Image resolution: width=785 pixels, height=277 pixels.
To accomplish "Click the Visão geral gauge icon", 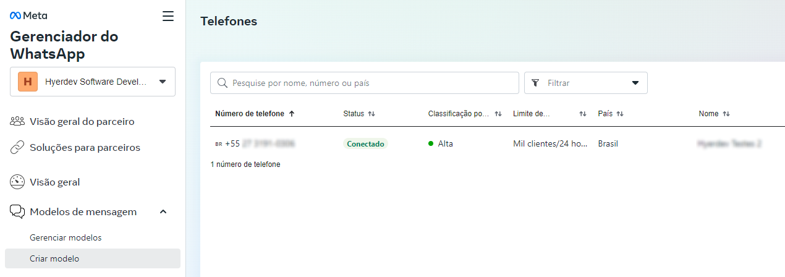I will pos(17,182).
